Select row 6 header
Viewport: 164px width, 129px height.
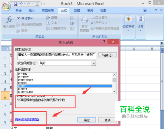click(x=5, y=96)
